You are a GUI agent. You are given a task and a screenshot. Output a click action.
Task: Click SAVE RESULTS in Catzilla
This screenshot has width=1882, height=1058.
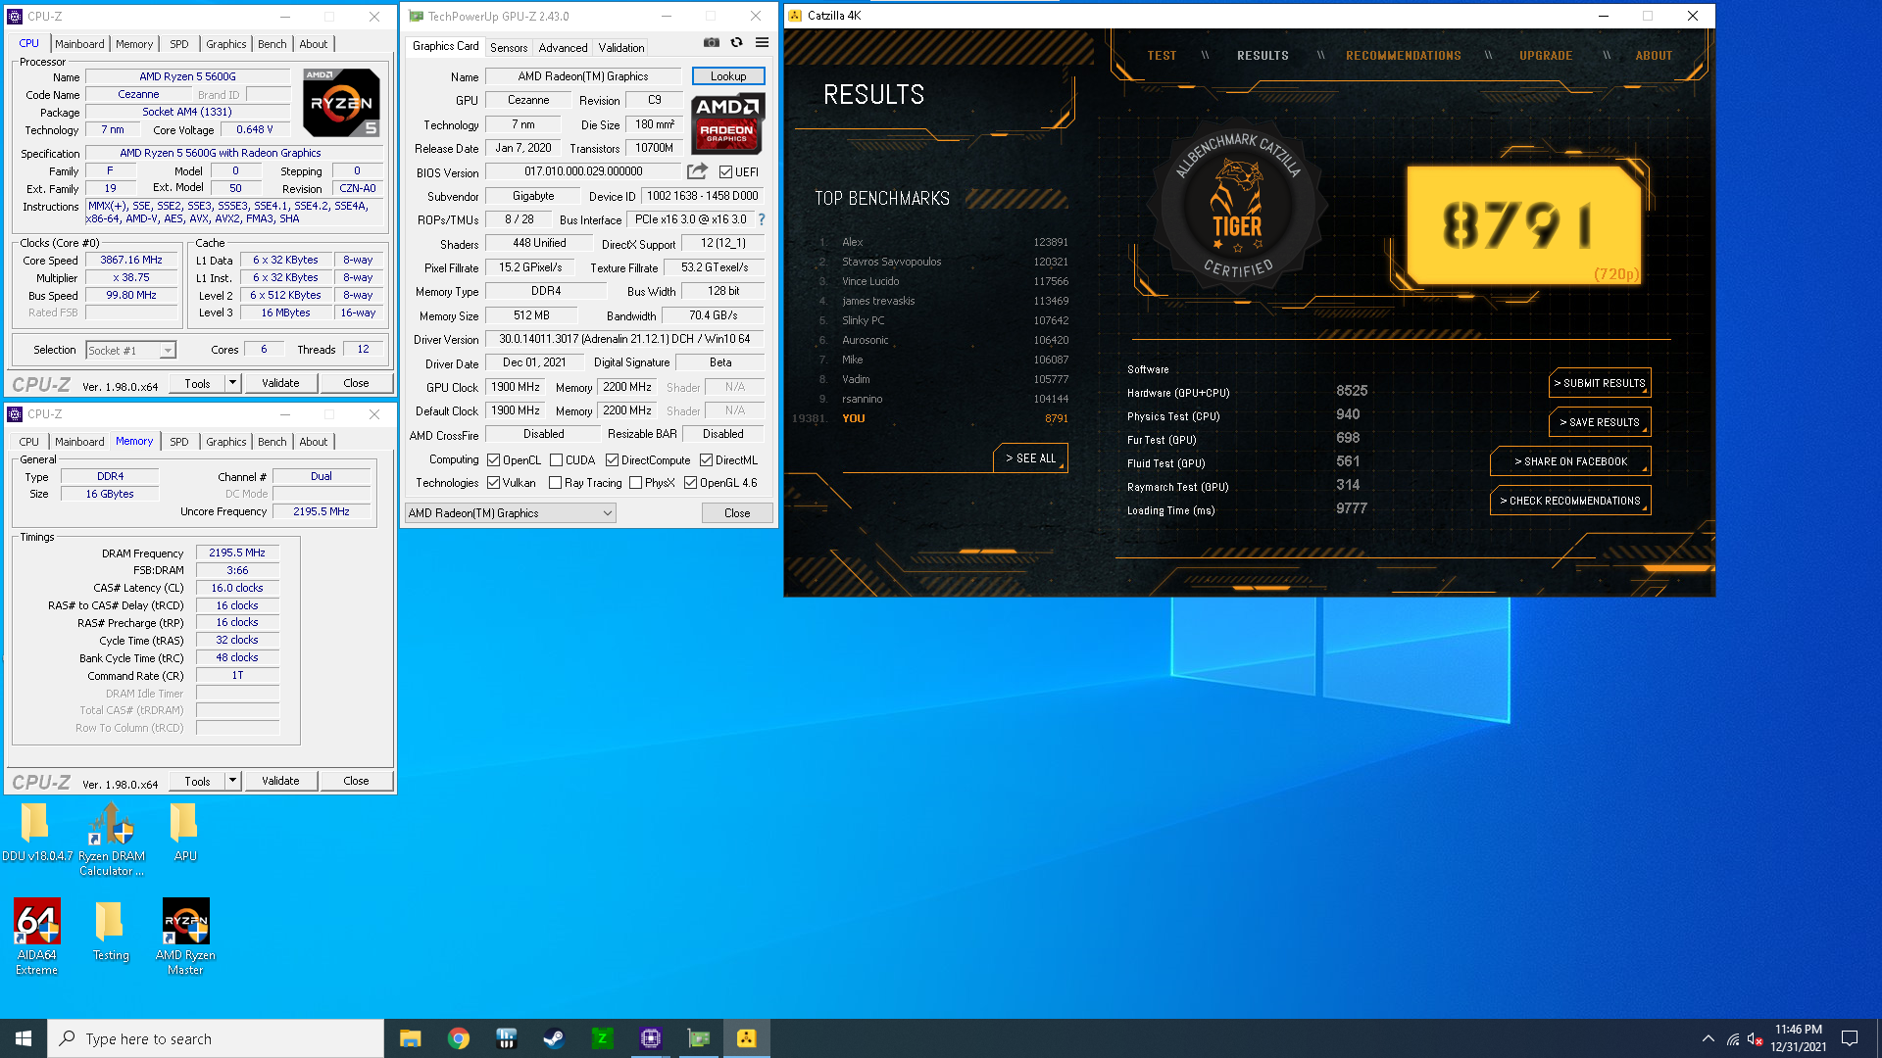point(1600,422)
